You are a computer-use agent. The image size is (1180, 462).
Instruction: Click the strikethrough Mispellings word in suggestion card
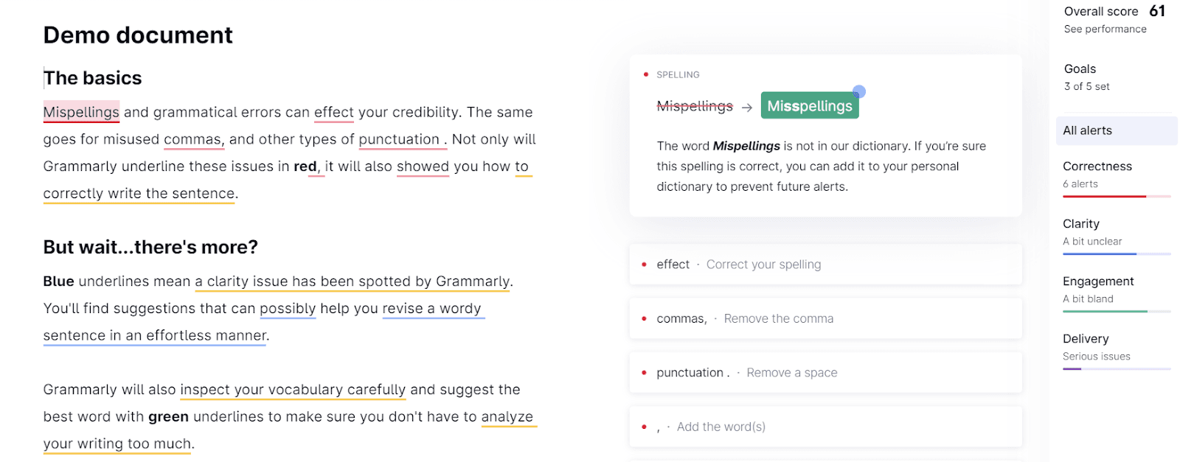[693, 105]
